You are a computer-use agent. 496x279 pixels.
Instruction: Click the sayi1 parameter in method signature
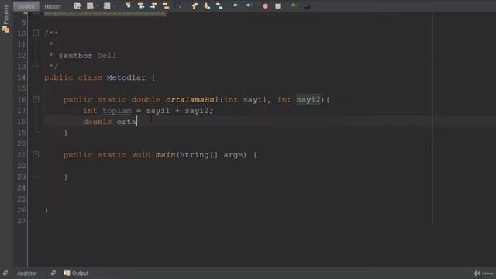point(255,100)
